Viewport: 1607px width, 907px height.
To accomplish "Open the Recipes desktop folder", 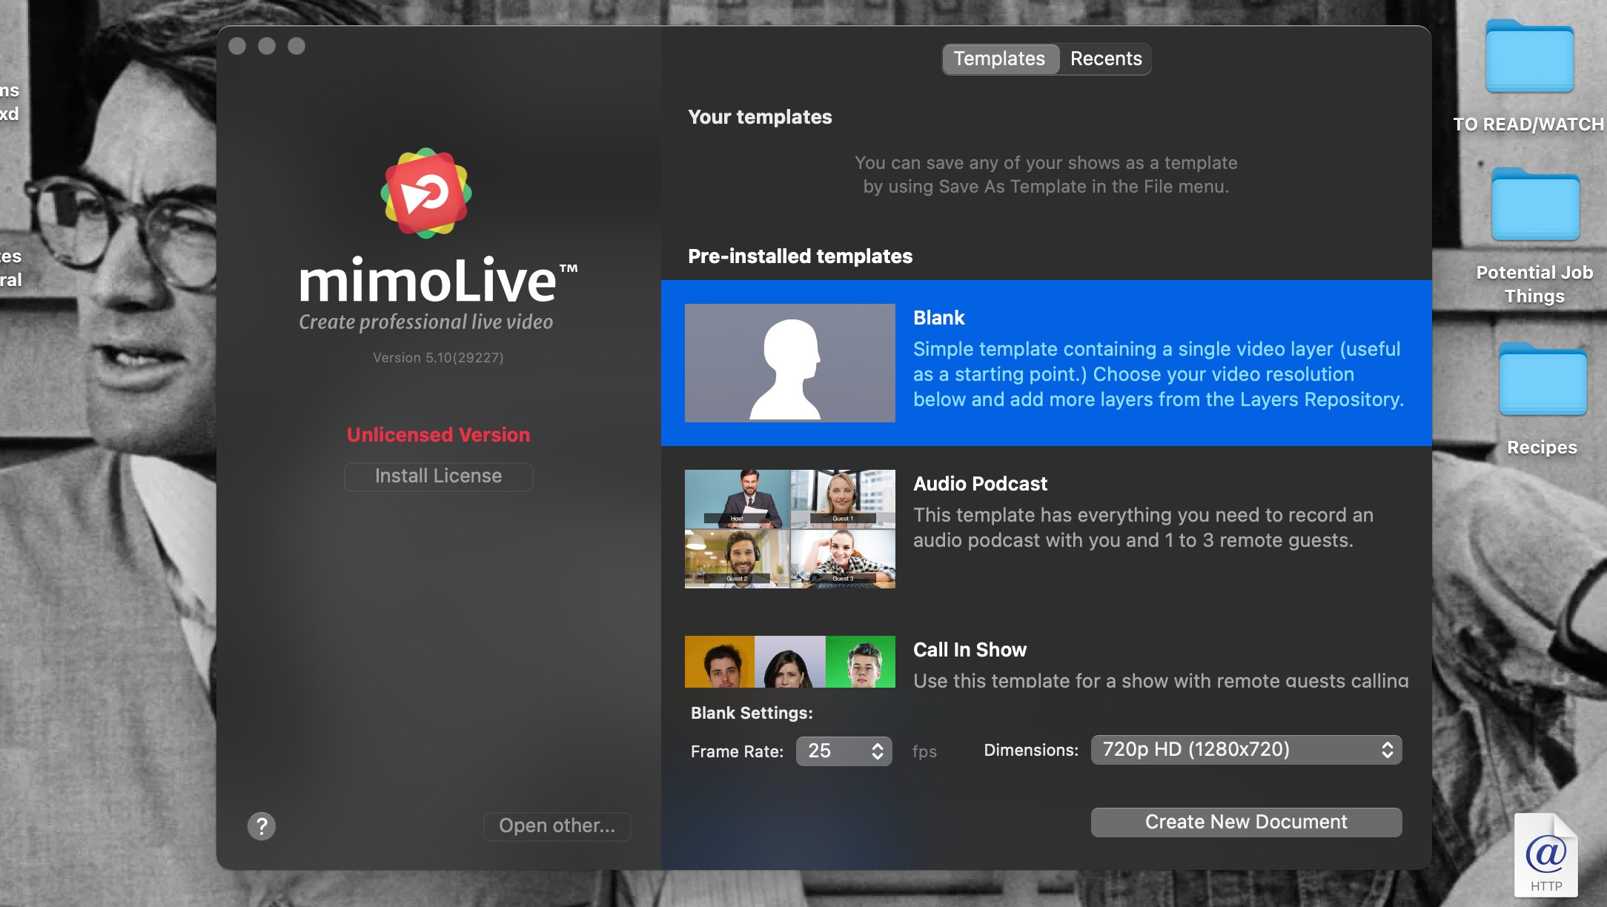I will pyautogui.click(x=1543, y=381).
